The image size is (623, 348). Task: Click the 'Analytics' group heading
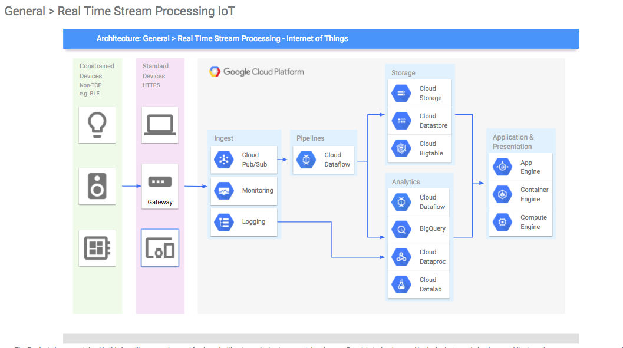tap(406, 182)
